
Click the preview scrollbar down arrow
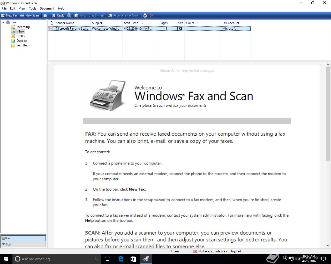click(328, 246)
